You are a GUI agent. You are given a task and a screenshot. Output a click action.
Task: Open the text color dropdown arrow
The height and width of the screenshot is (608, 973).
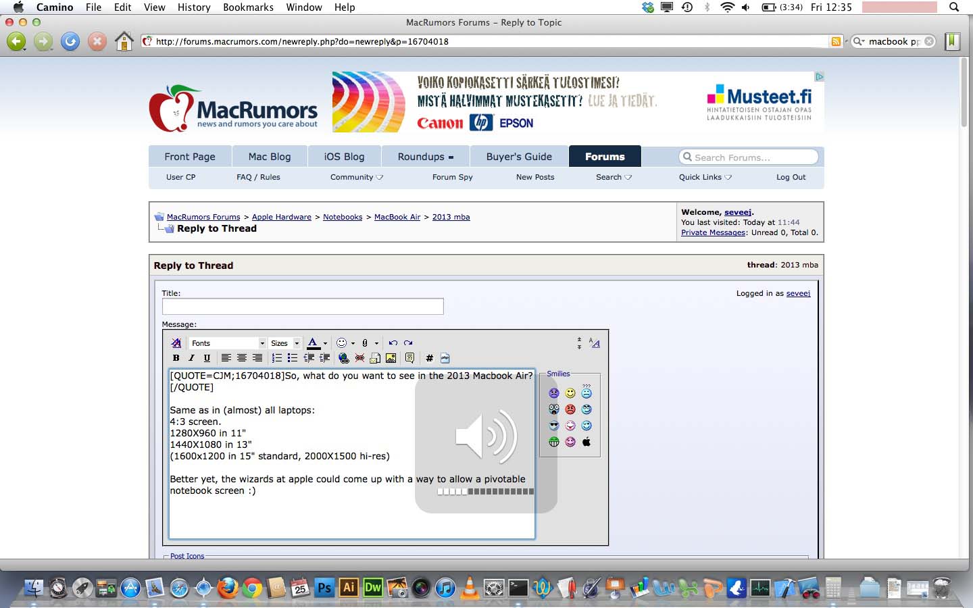[x=325, y=343]
